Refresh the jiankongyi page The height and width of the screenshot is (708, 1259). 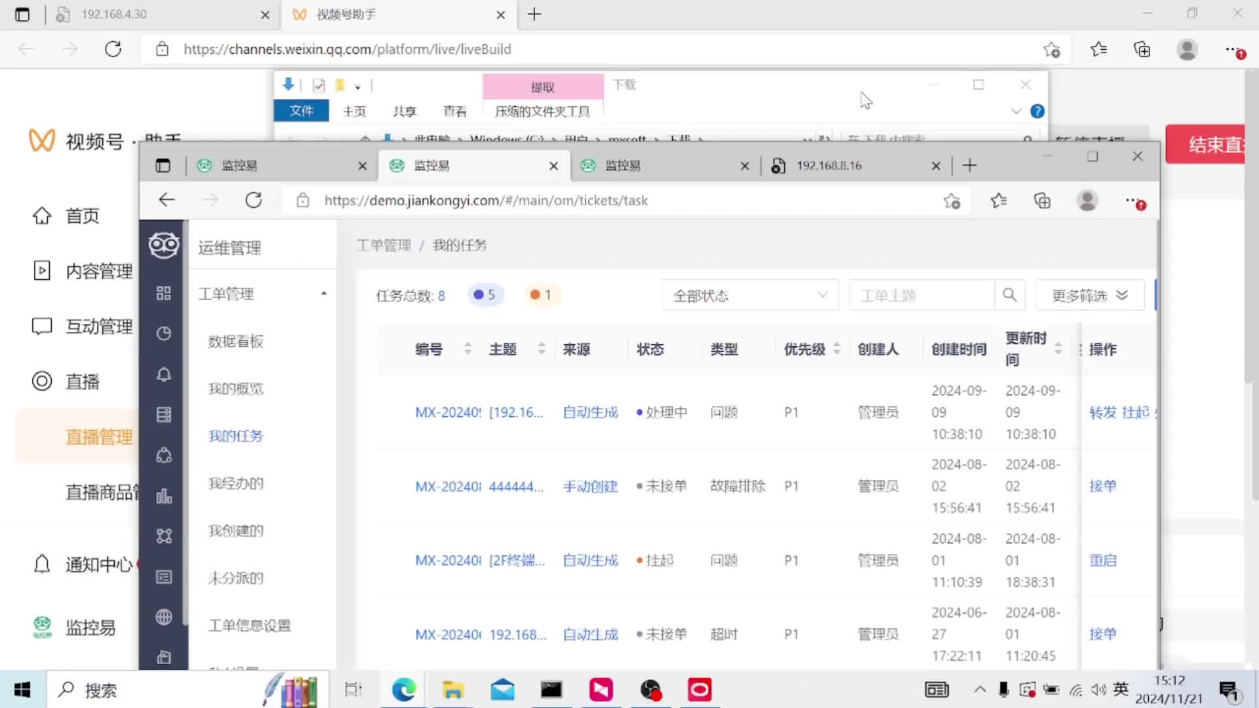254,200
